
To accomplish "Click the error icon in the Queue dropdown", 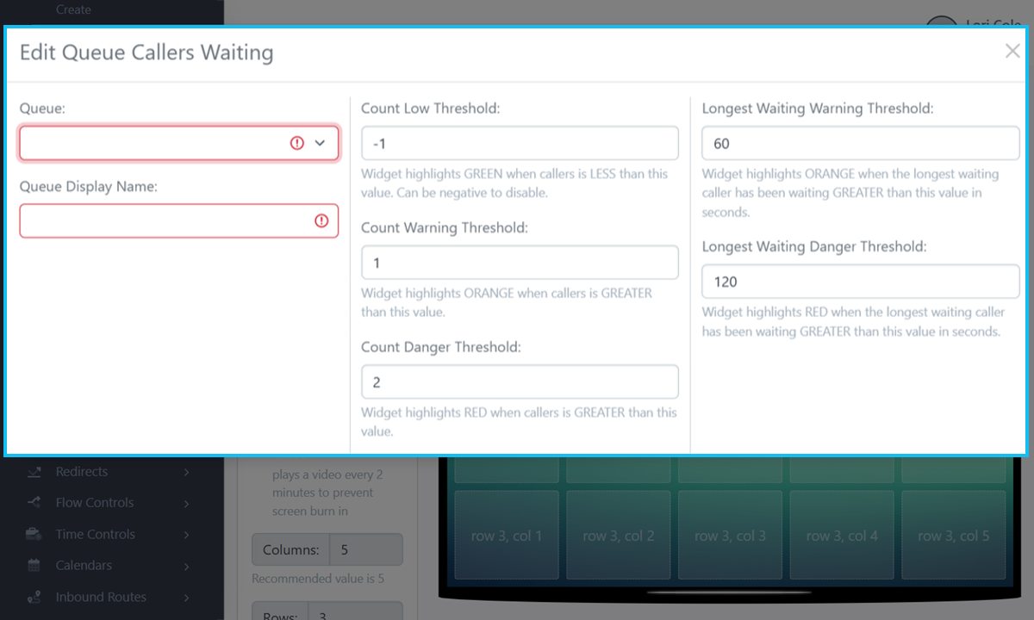I will (297, 143).
